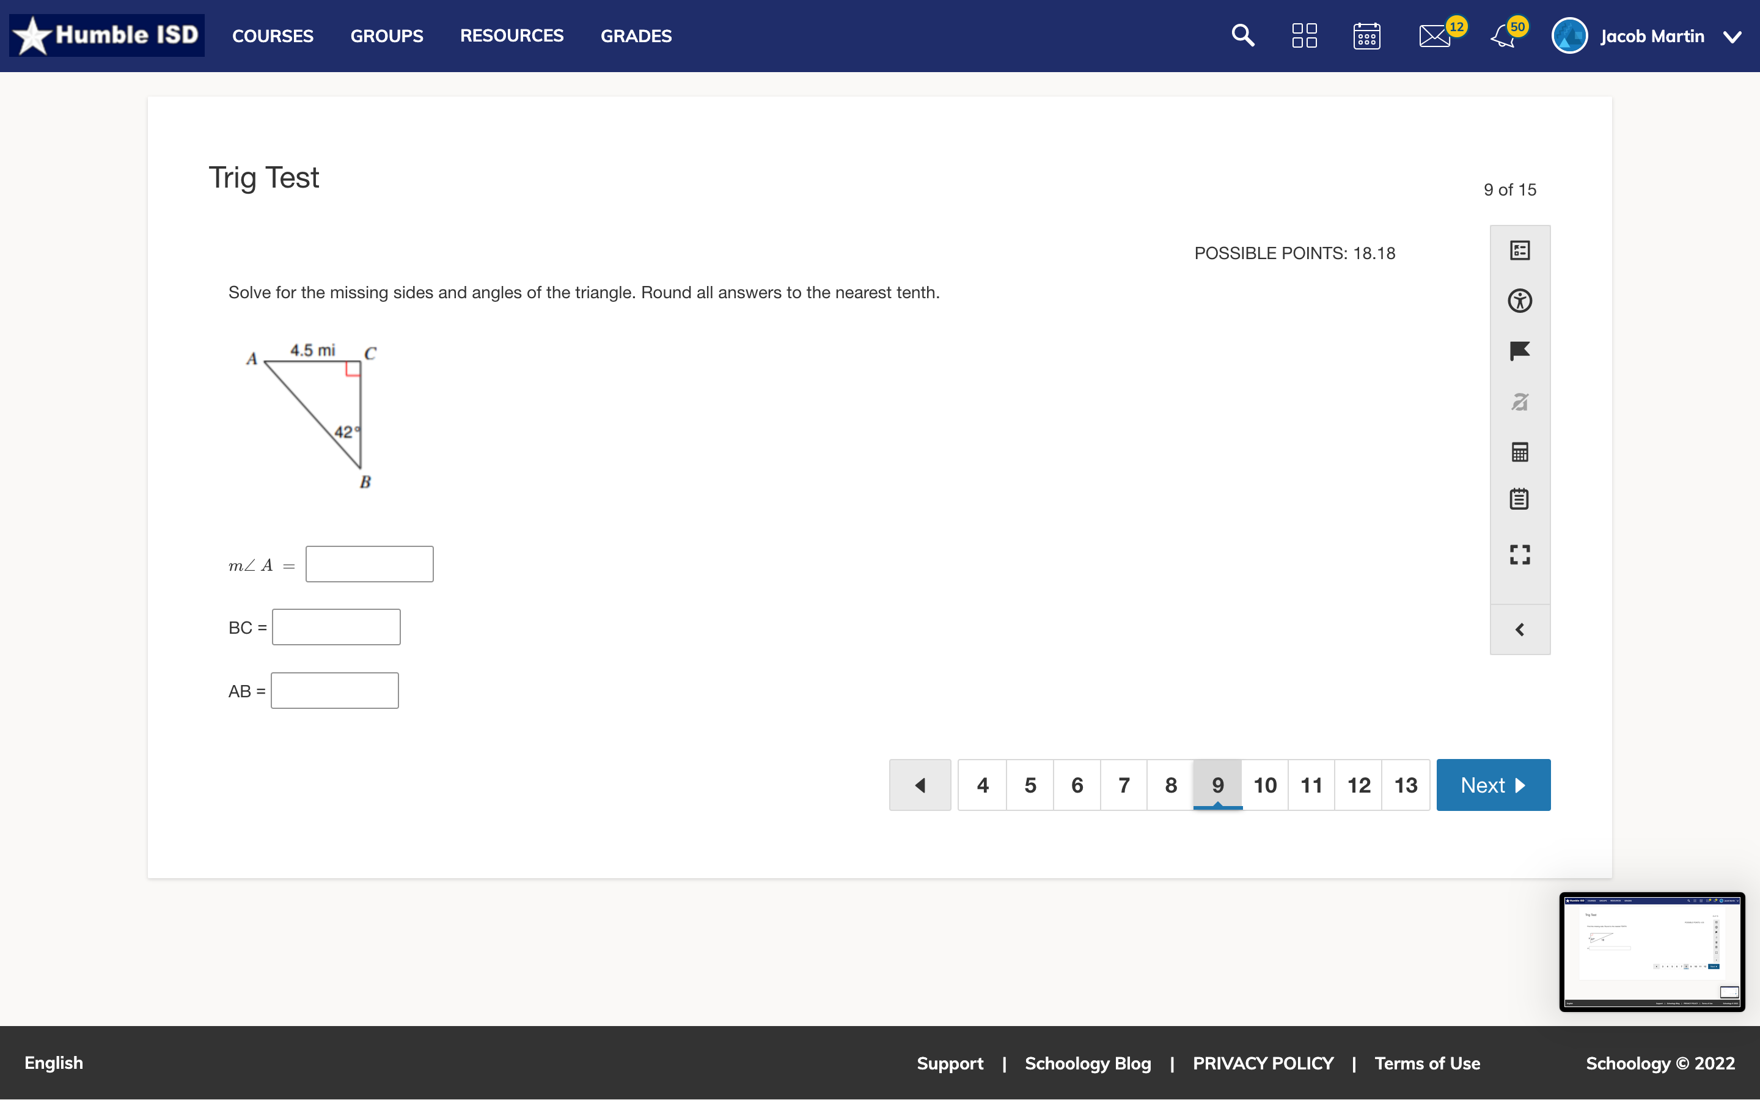The image size is (1760, 1100).
Task: Open the GRADES menu
Action: [635, 35]
